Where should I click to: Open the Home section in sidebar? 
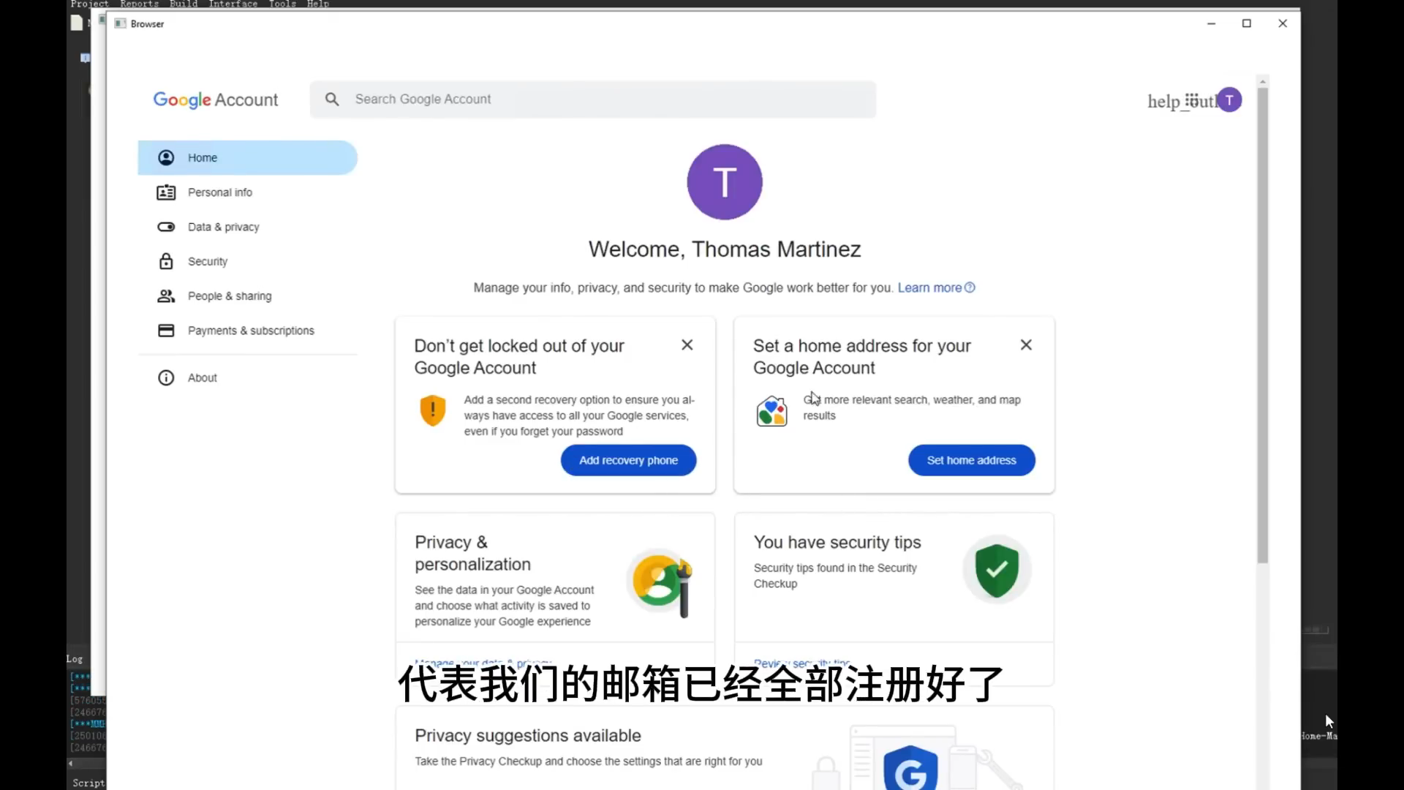247,157
